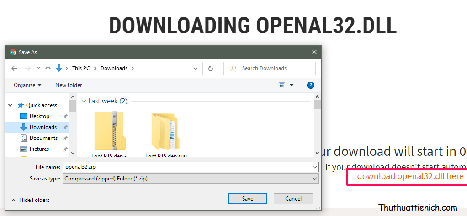Click the Forward navigation arrow

coord(28,68)
